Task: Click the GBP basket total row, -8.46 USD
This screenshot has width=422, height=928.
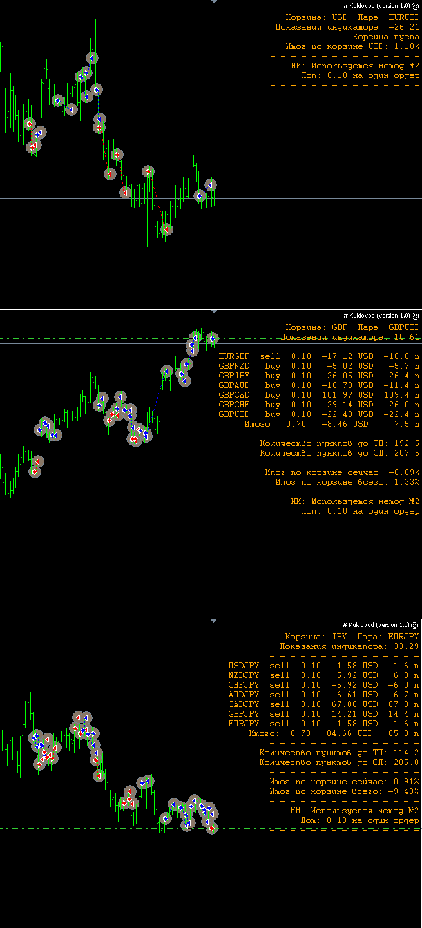Action: click(x=332, y=424)
